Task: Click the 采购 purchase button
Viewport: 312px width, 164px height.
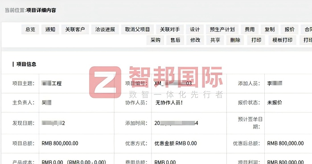Action: coord(155,40)
